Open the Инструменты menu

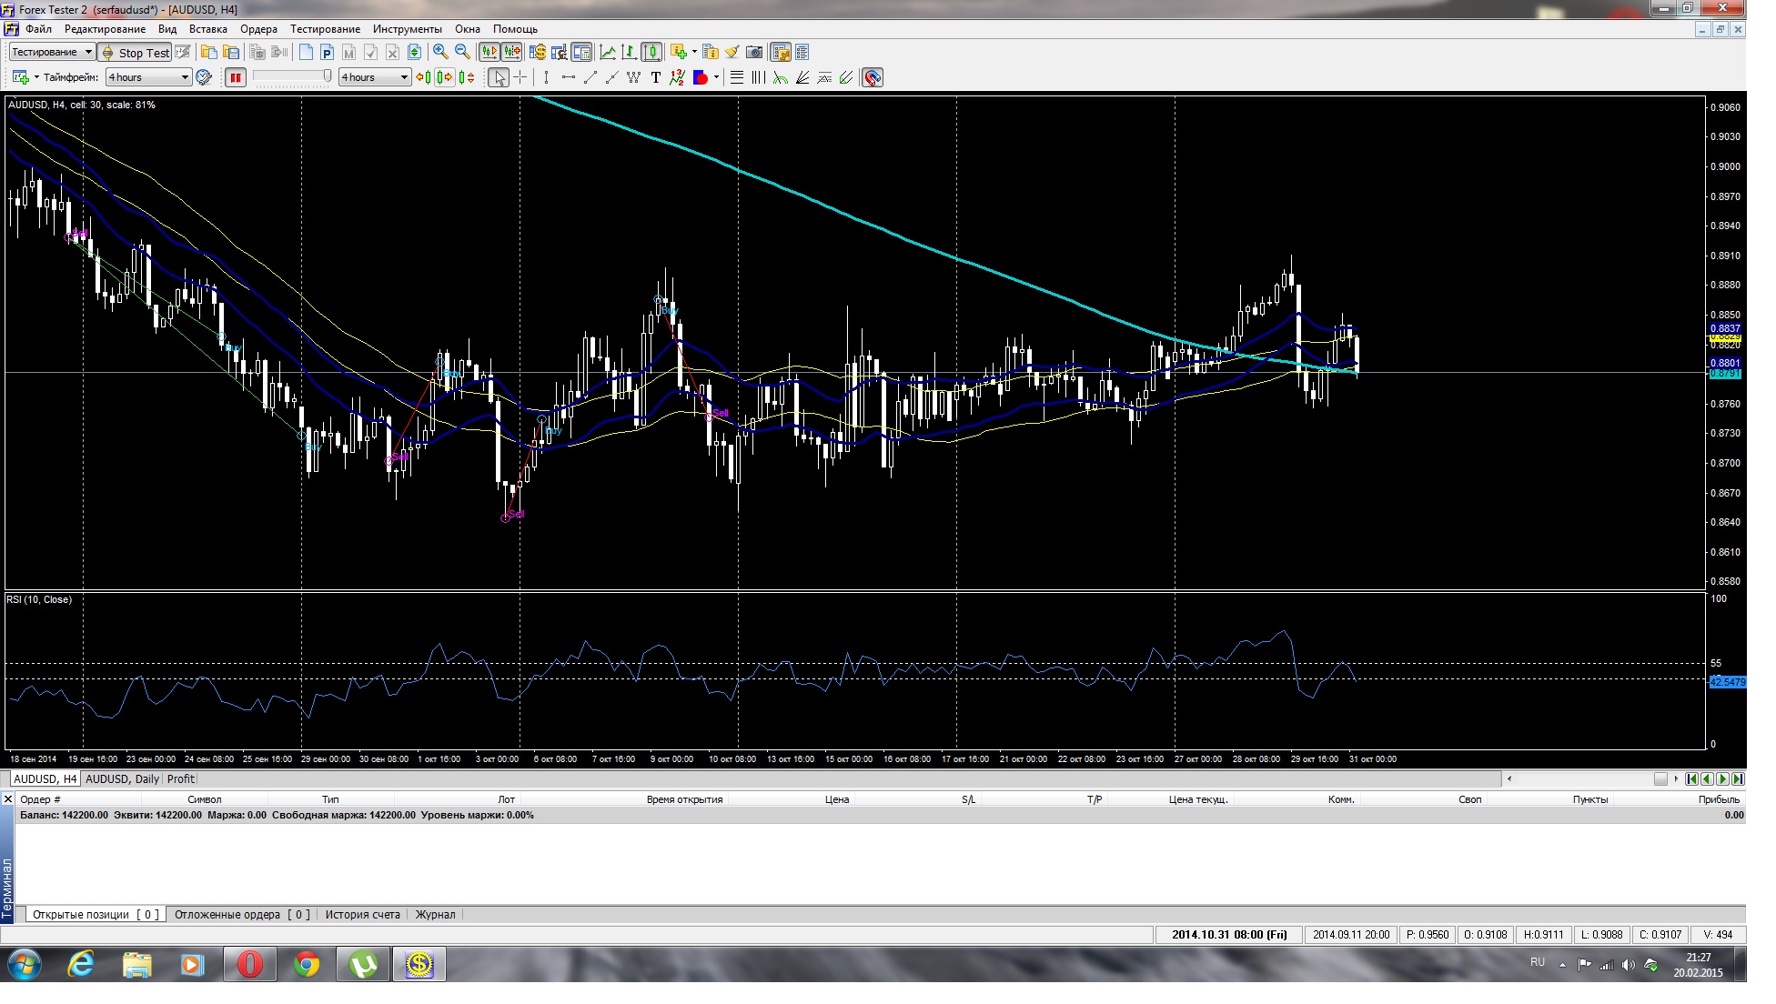407,29
